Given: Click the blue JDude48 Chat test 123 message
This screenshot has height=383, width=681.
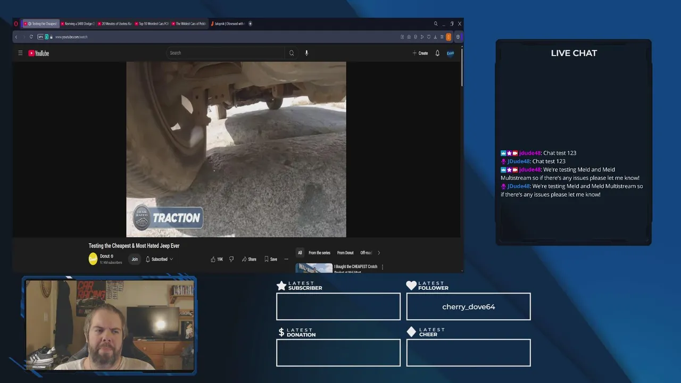Looking at the screenshot, I should pos(533,161).
